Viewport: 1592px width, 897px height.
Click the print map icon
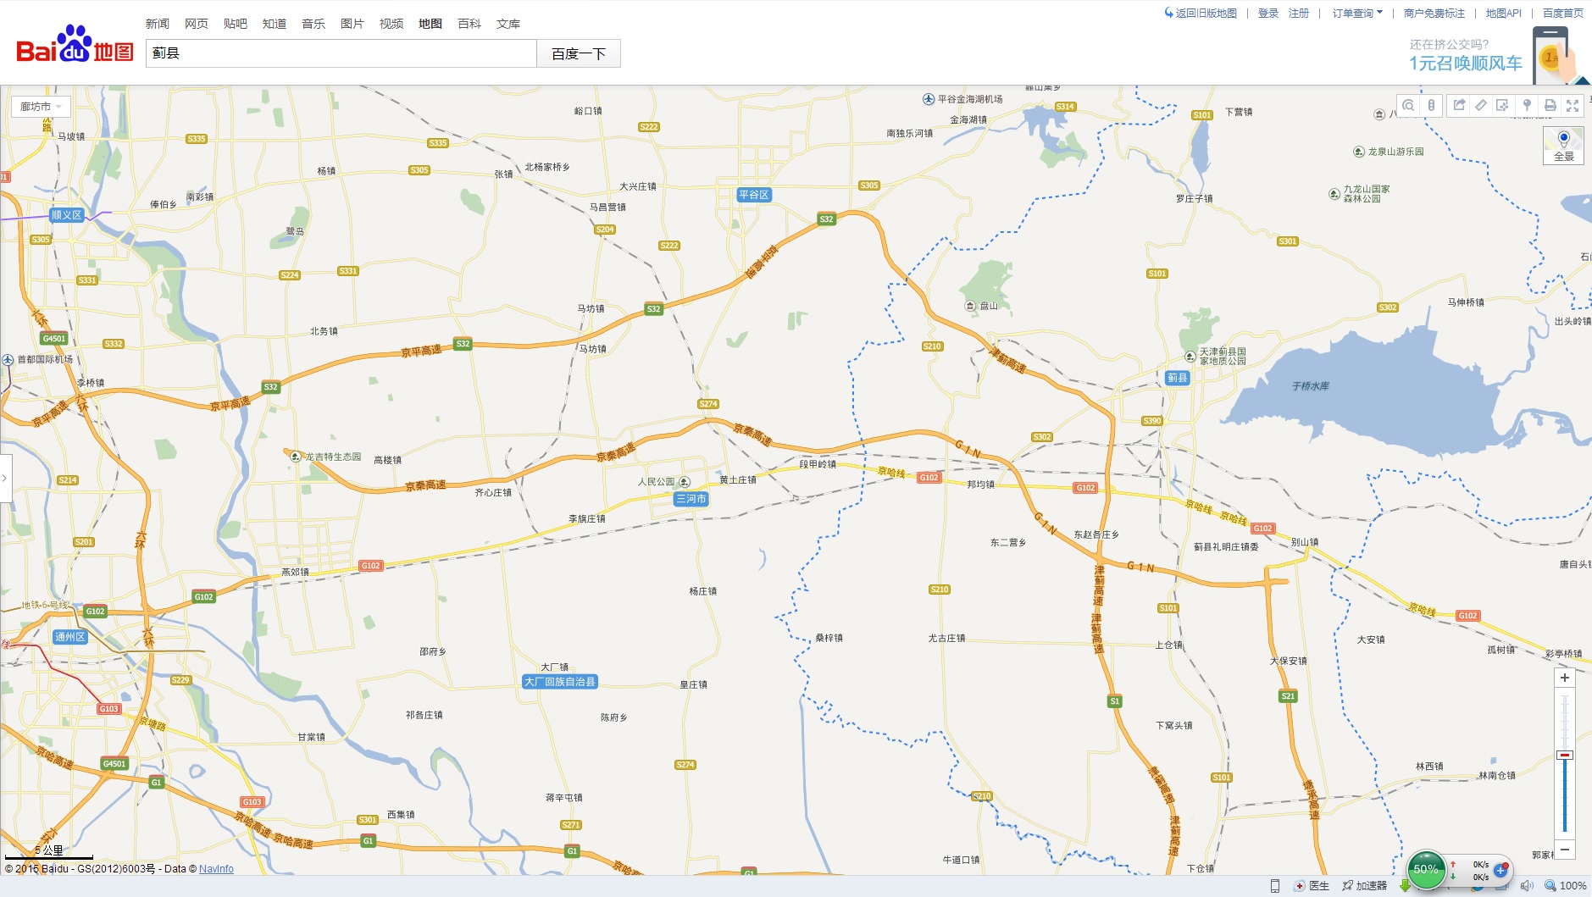[1550, 105]
